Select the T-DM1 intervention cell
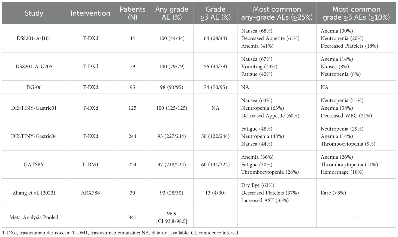398x237 pixels. coord(90,164)
